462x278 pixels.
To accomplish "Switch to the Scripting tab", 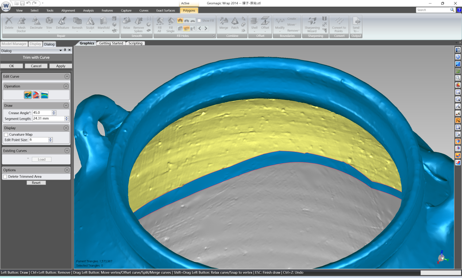I will coord(135,43).
